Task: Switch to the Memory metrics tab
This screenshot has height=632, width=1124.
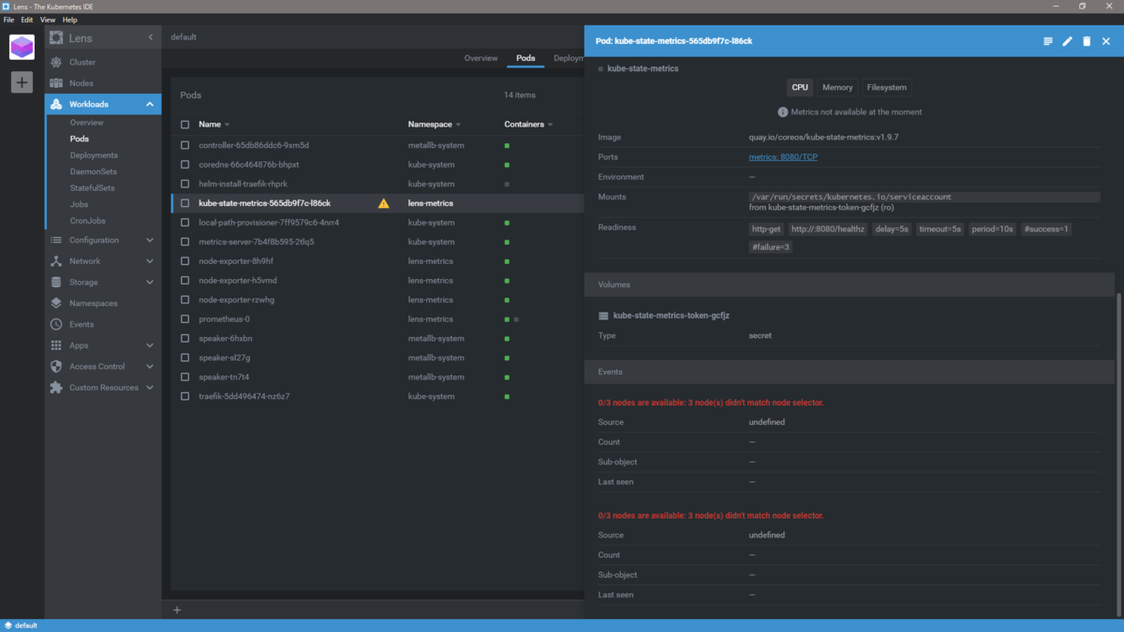Action: [x=837, y=87]
